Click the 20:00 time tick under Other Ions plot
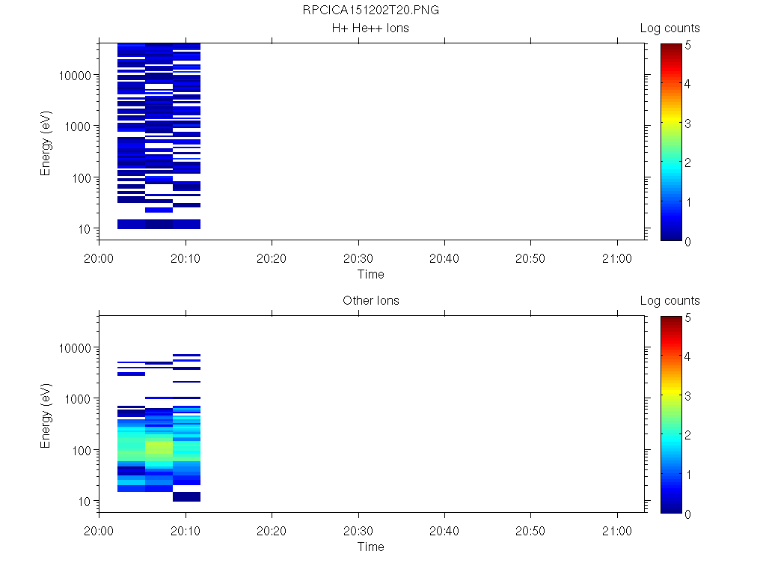 [99, 531]
